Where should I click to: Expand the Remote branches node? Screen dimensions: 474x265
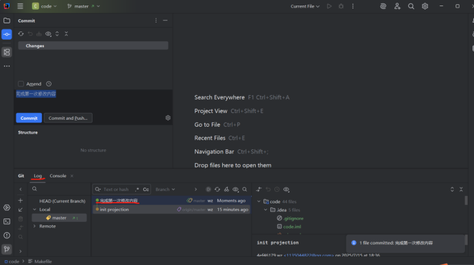(x=34, y=226)
